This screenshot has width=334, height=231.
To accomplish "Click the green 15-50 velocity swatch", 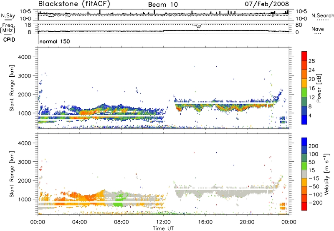I will (304, 166).
